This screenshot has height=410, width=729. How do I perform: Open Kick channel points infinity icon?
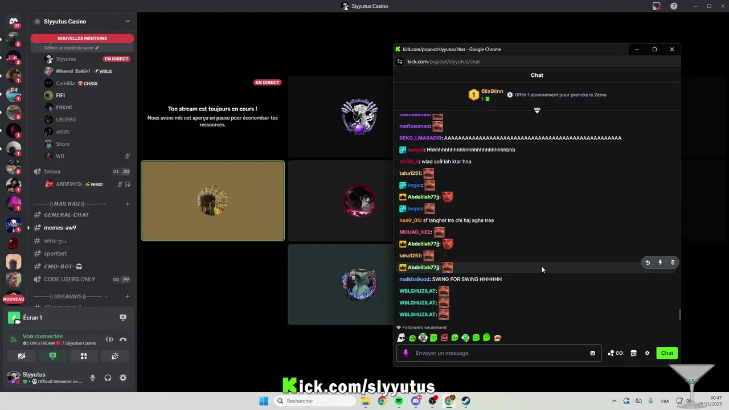tap(615, 353)
